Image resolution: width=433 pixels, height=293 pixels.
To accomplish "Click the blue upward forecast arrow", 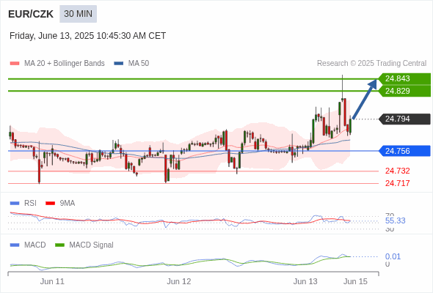I will click(365, 99).
